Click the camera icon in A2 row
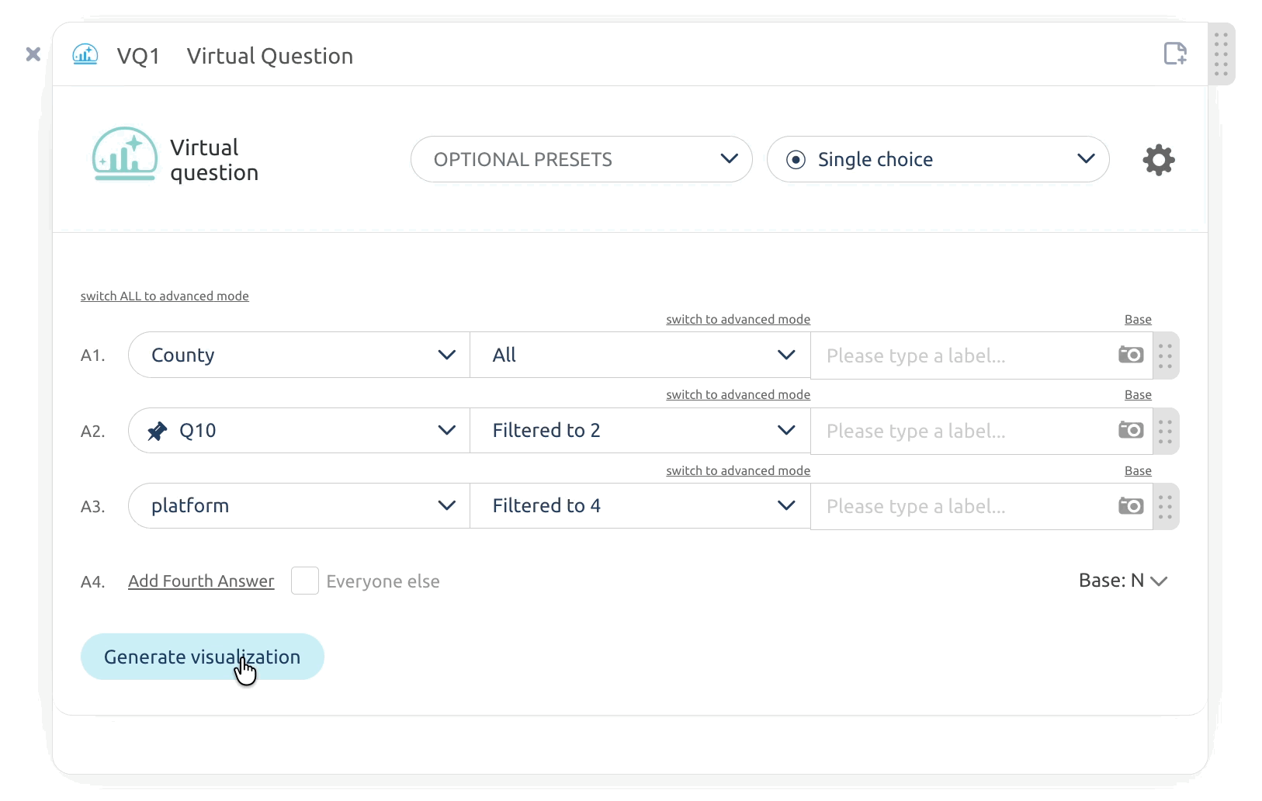1262x801 pixels. [1131, 430]
